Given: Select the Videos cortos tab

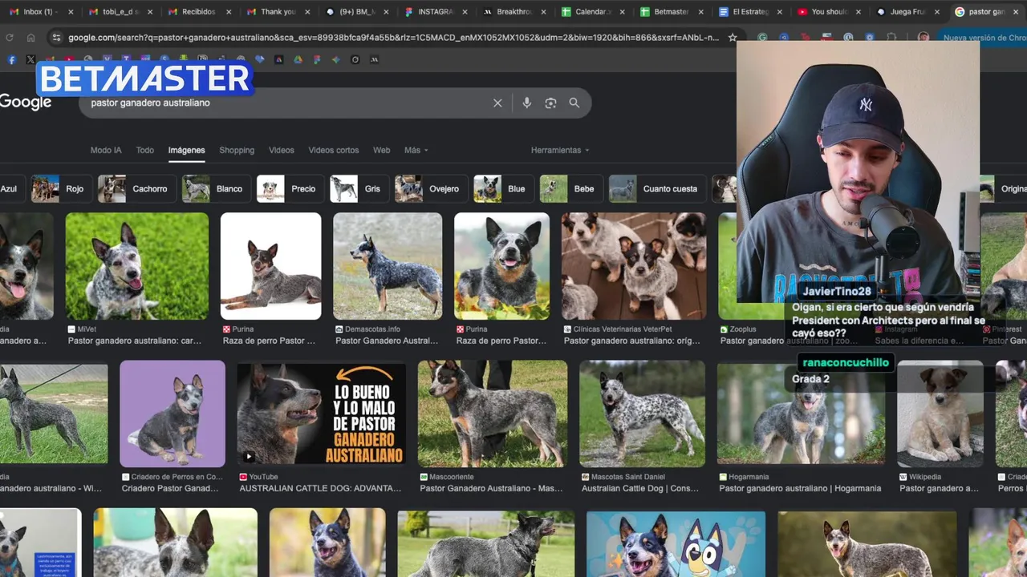Looking at the screenshot, I should tap(334, 150).
